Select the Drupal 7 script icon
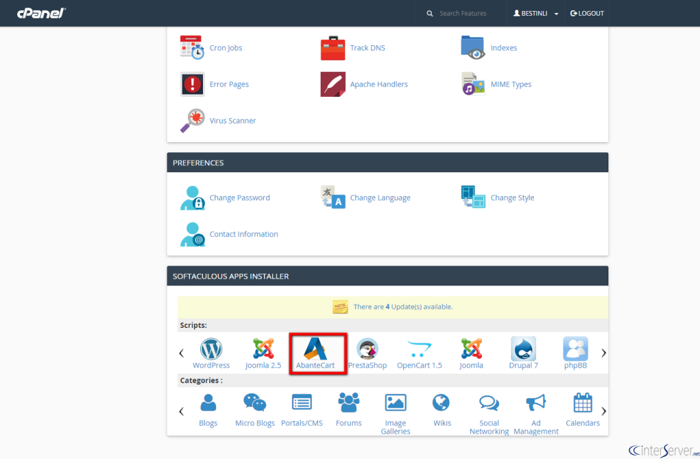The width and height of the screenshot is (700, 459). 523,349
